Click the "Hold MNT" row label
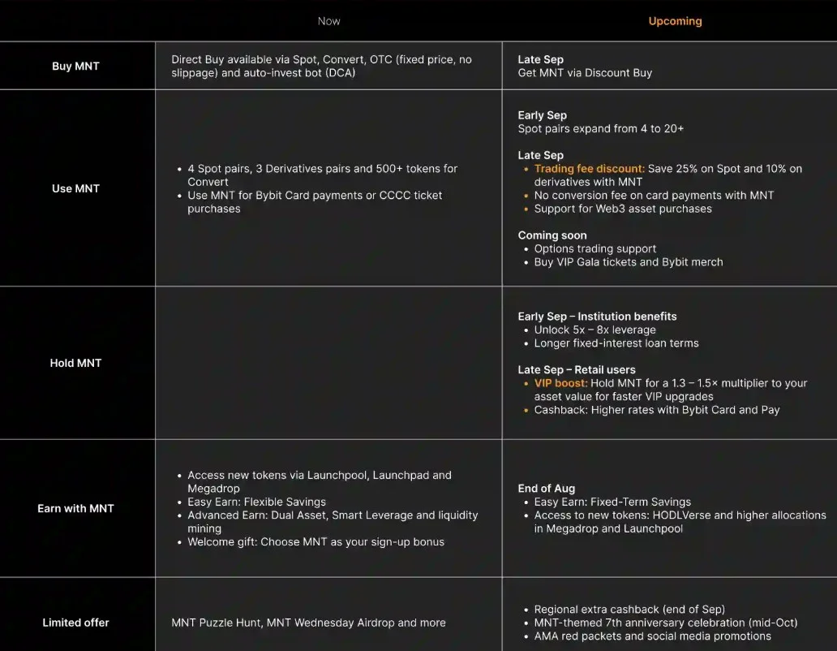 point(76,363)
